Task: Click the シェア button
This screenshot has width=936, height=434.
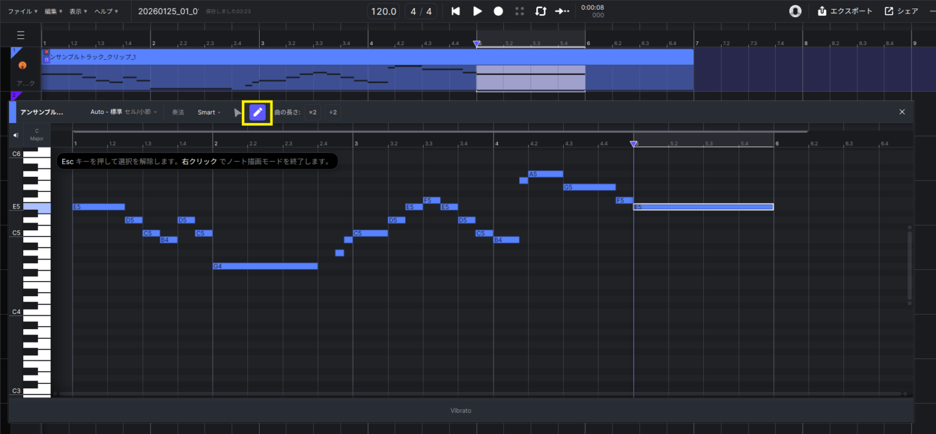Action: pyautogui.click(x=901, y=11)
